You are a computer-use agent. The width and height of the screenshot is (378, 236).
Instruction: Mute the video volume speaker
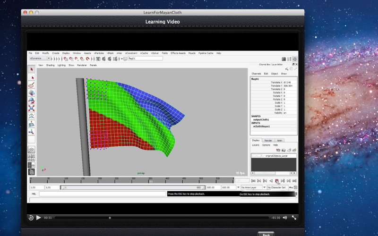point(285,218)
